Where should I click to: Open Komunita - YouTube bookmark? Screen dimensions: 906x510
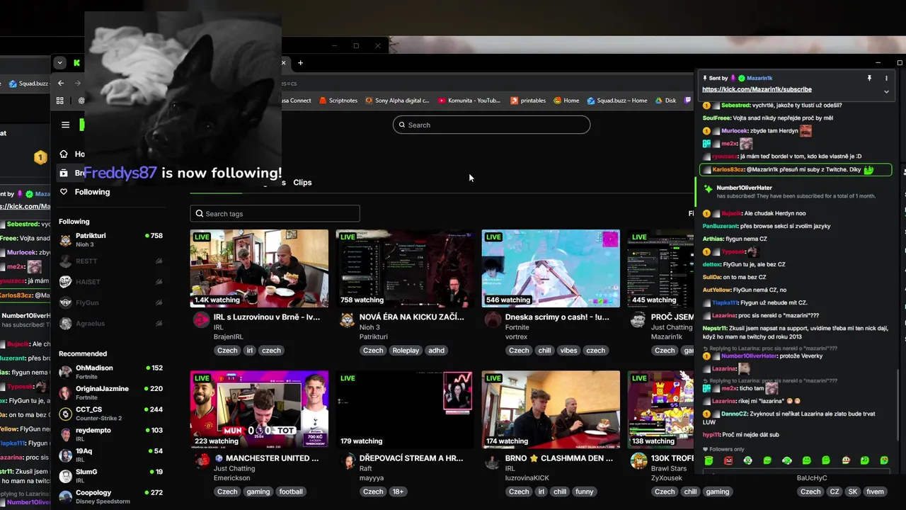(469, 101)
